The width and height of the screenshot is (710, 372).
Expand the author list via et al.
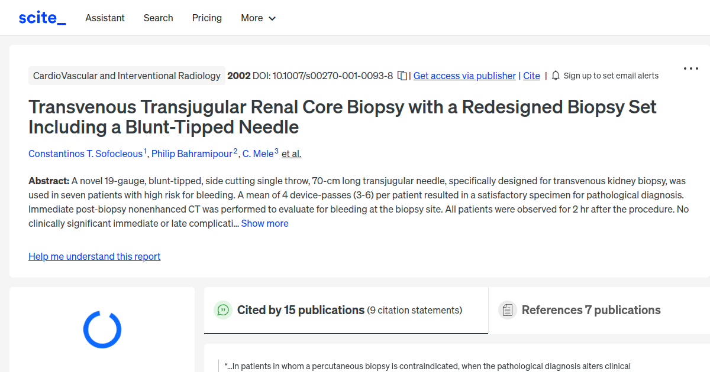point(291,154)
